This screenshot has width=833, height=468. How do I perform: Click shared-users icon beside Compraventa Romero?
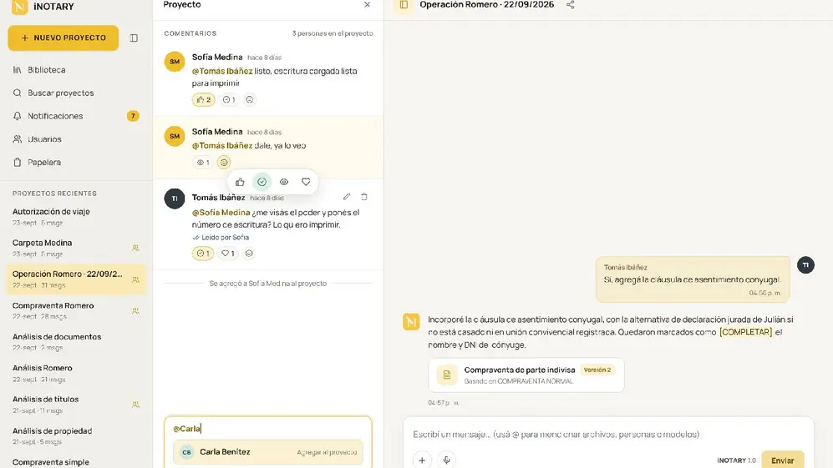(x=135, y=311)
